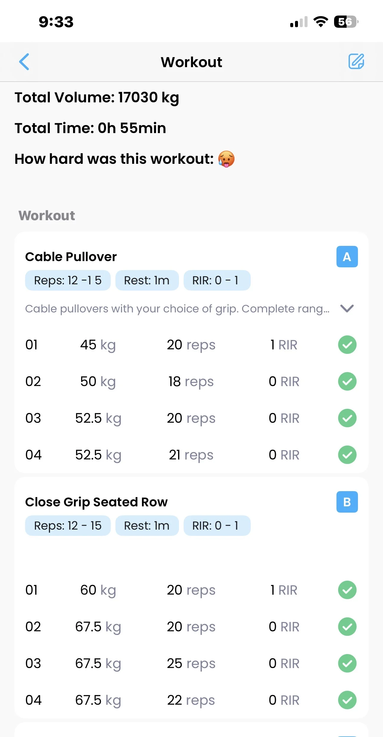383x737 pixels.
Task: Tap the Wi-Fi status icon
Action: [x=320, y=22]
